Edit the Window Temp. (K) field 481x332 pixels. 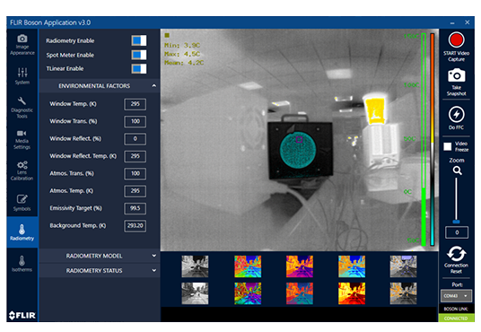[135, 104]
